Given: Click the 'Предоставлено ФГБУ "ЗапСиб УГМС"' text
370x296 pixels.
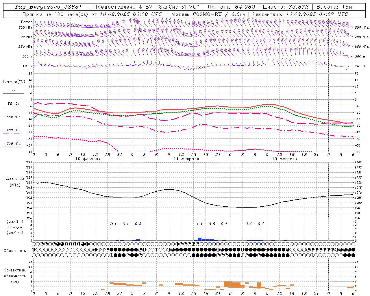Looking at the screenshot, I should [147, 7].
